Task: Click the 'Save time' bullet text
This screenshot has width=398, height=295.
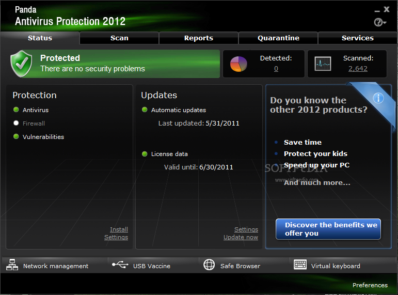Action: pos(303,142)
